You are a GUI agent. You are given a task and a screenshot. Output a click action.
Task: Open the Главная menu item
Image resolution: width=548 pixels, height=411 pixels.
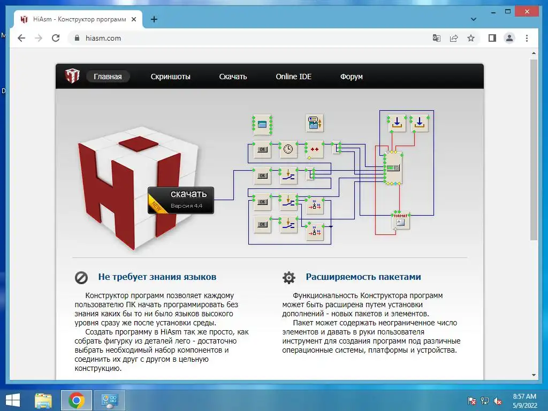tap(108, 77)
